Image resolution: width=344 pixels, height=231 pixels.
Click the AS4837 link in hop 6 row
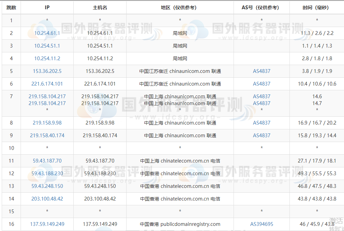coord(262,84)
